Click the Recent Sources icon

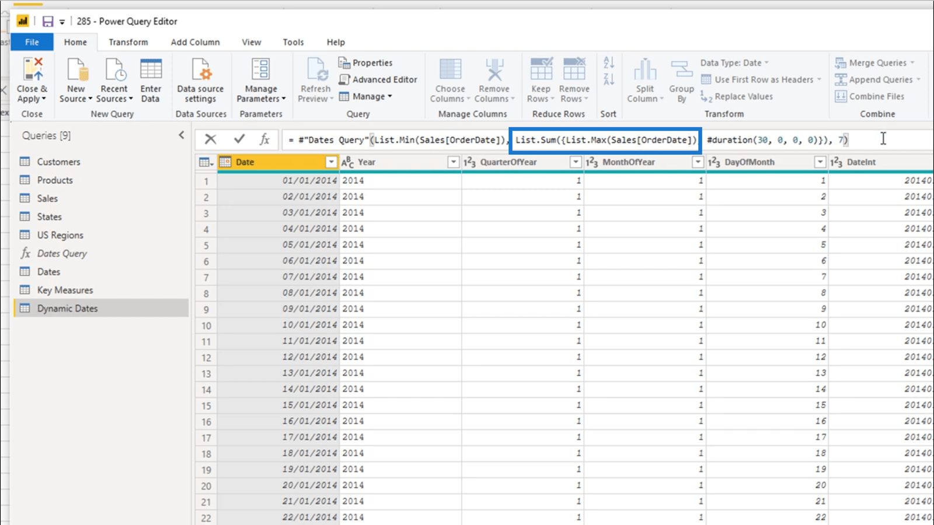114,69
